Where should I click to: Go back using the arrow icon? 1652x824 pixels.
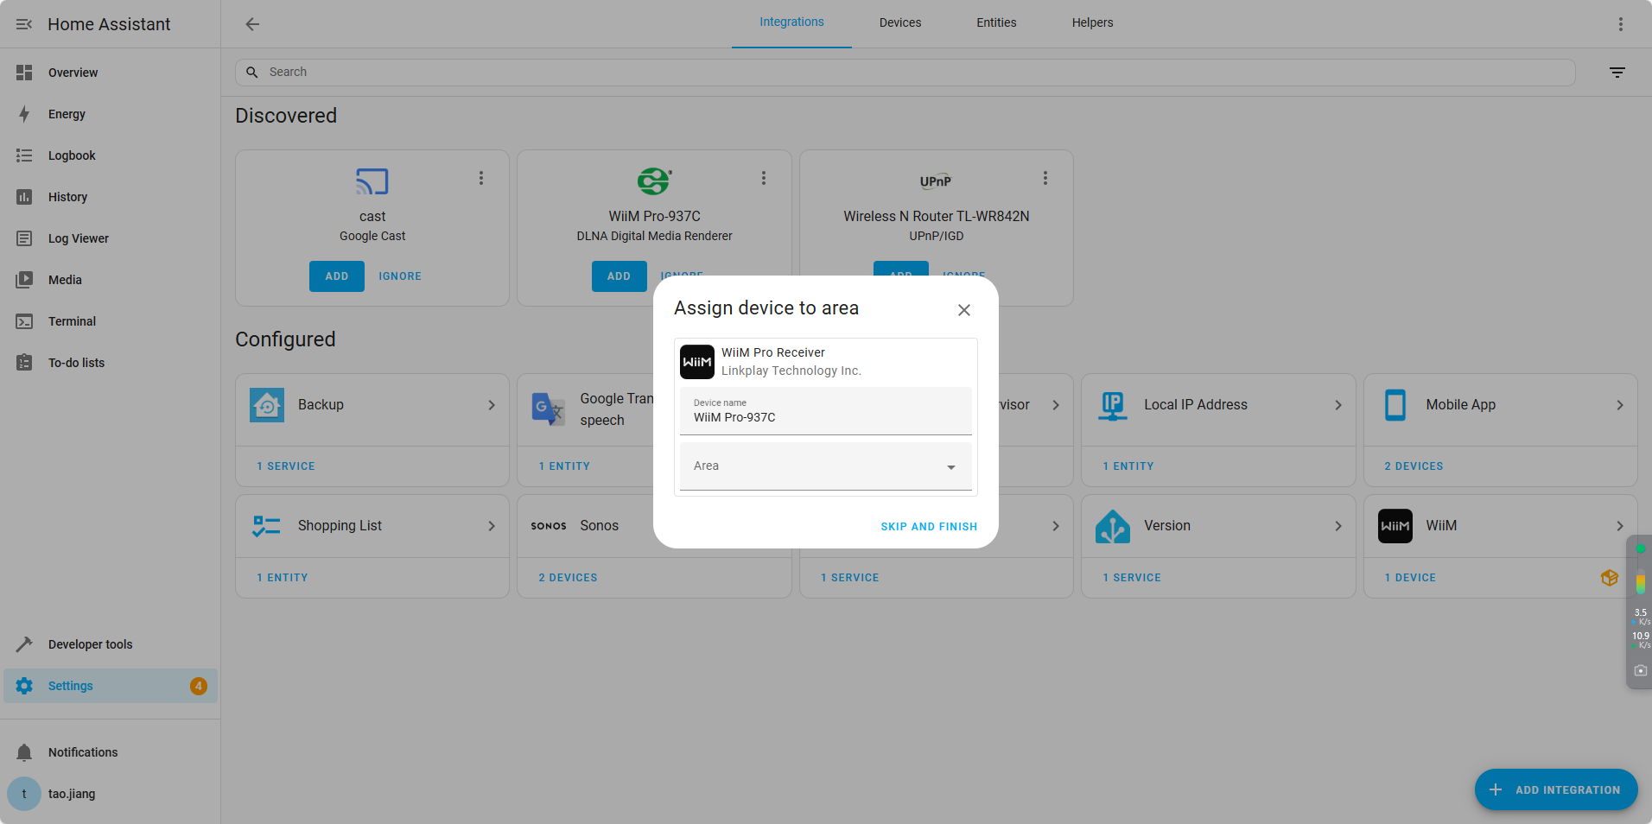tap(252, 24)
